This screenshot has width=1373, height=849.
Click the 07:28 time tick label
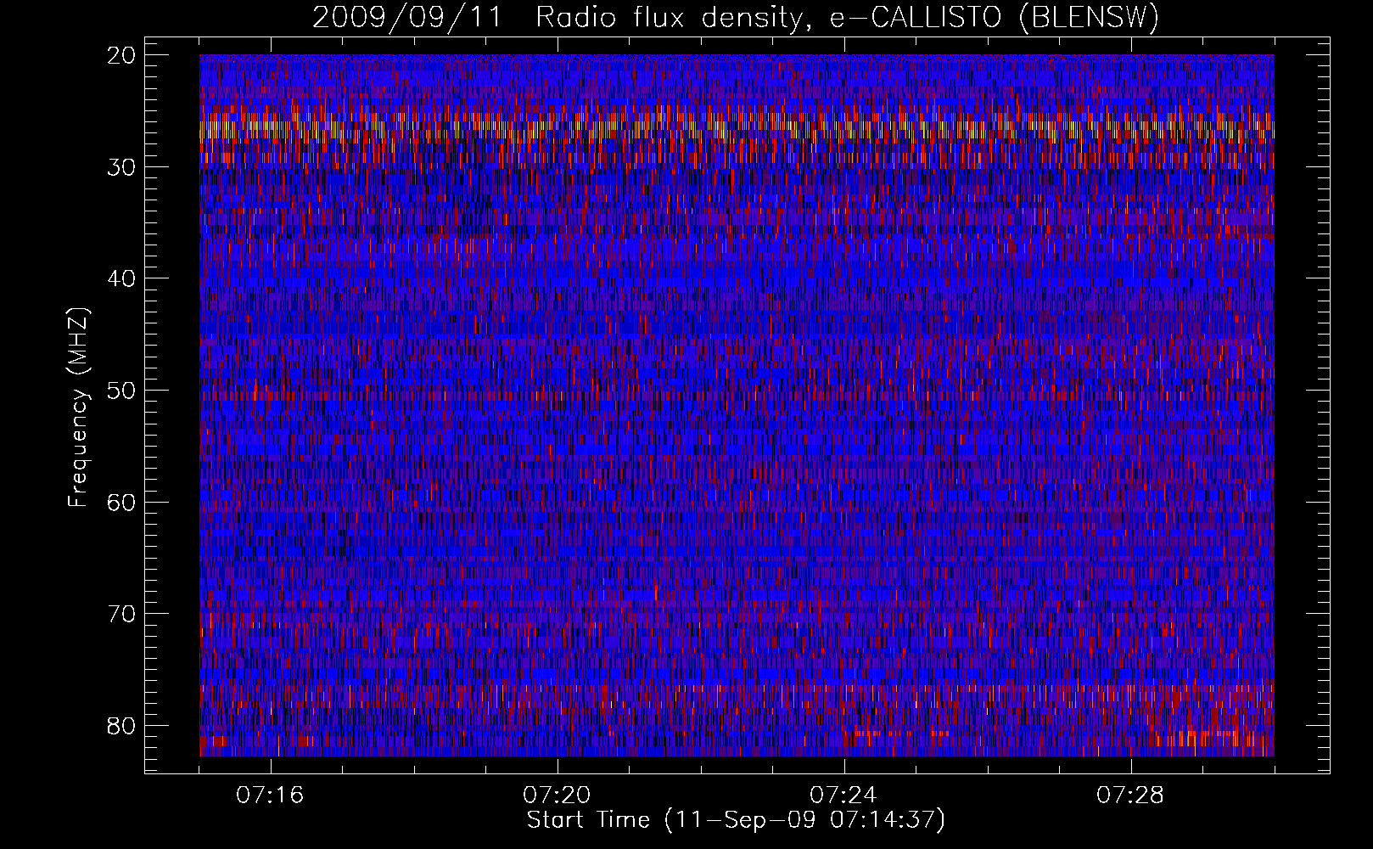coord(1131,796)
